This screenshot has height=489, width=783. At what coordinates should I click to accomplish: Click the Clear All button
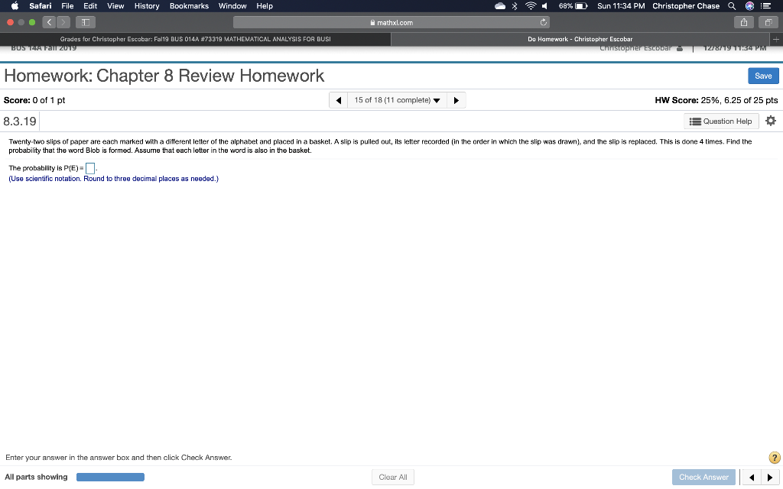click(x=392, y=476)
